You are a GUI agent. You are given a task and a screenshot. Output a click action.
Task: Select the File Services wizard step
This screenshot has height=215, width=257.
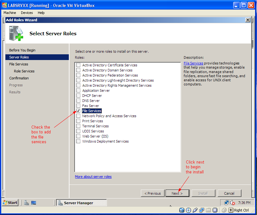point(19,64)
